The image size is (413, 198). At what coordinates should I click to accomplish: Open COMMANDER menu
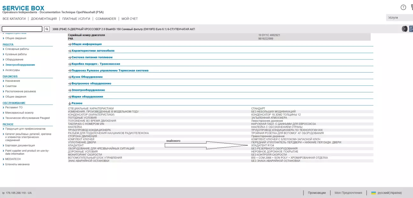tap(106, 19)
